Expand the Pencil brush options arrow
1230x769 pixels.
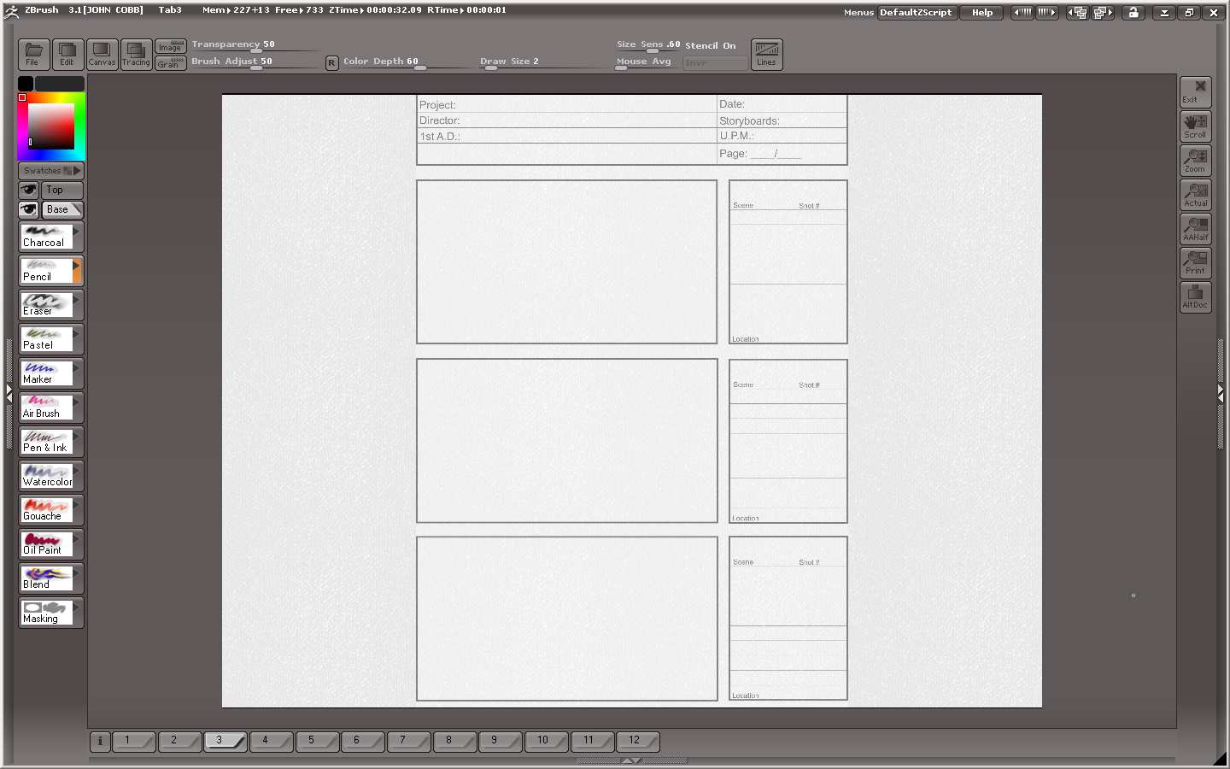76,265
